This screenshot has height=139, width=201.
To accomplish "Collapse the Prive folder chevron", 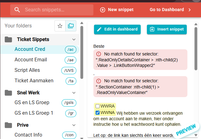I will click(x=74, y=125).
